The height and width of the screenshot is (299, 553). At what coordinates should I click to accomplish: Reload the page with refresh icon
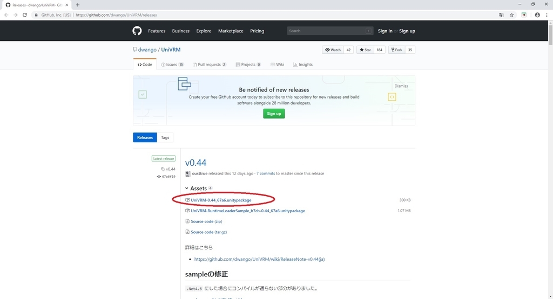click(x=25, y=15)
